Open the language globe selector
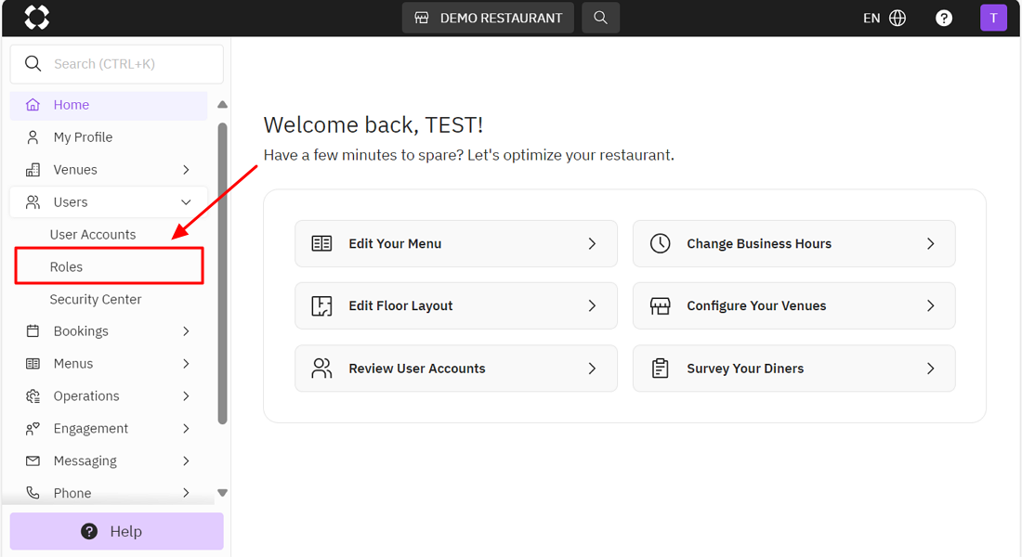Viewport: 1022px width, 557px height. pyautogui.click(x=898, y=18)
